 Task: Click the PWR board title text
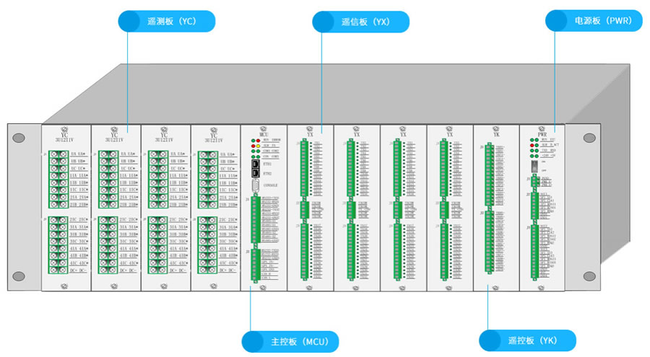click(x=542, y=135)
